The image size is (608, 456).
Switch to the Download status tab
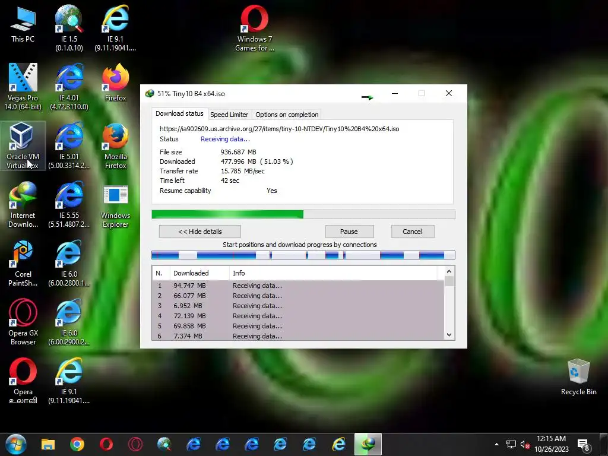click(x=179, y=113)
